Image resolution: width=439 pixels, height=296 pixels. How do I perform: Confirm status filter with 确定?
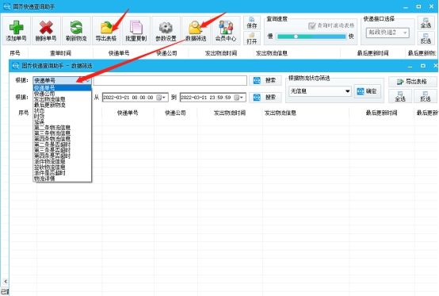[367, 91]
